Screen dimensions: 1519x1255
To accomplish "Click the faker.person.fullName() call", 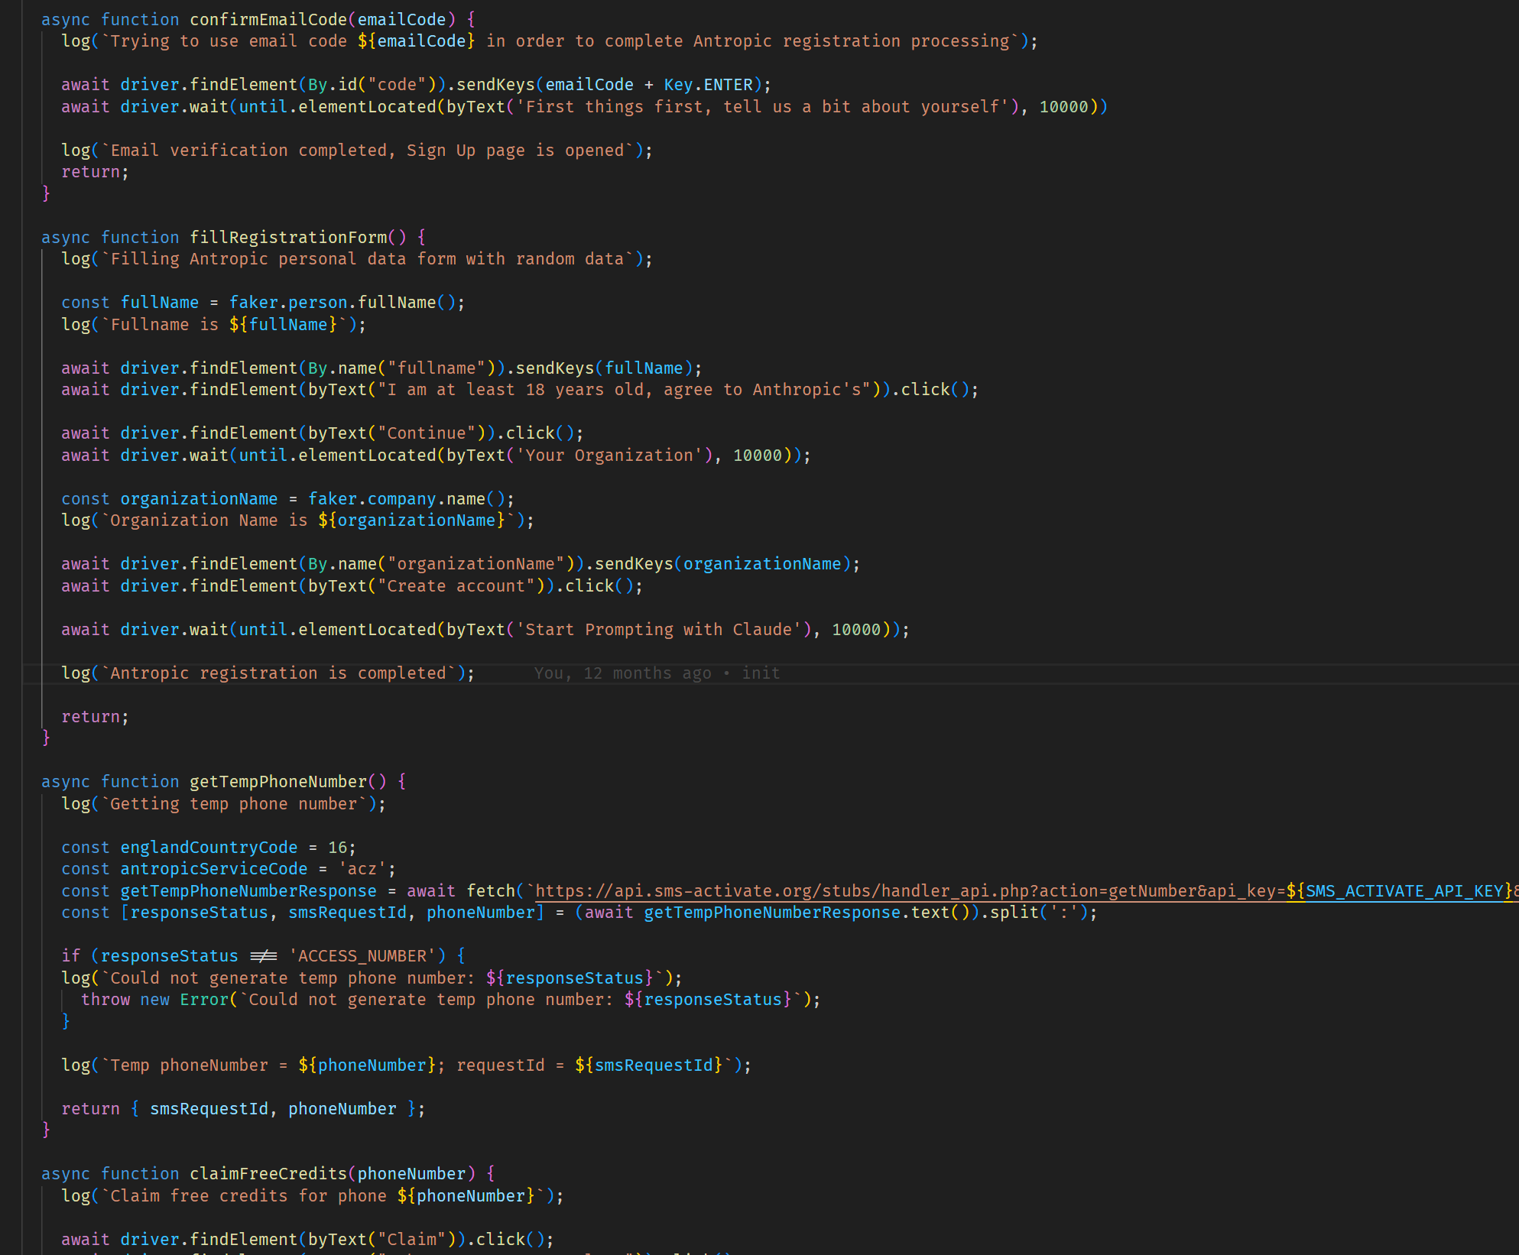I will 347,303.
